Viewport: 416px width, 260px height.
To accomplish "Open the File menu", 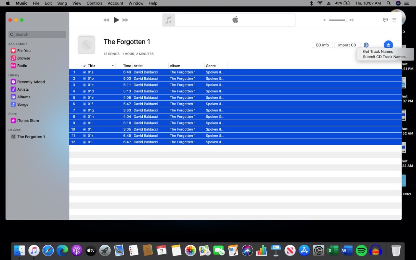I will (x=36, y=3).
